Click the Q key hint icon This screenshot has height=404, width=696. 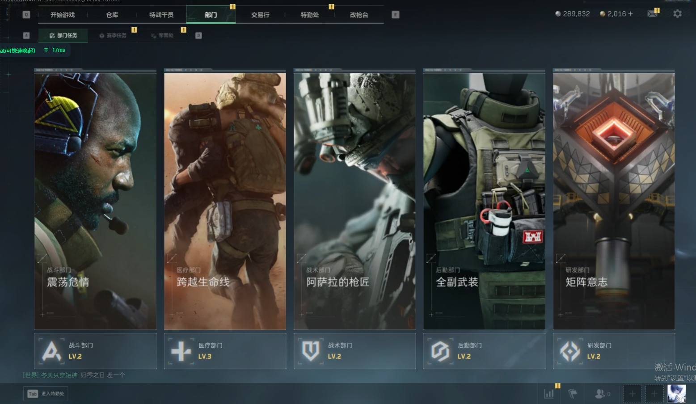tap(26, 15)
